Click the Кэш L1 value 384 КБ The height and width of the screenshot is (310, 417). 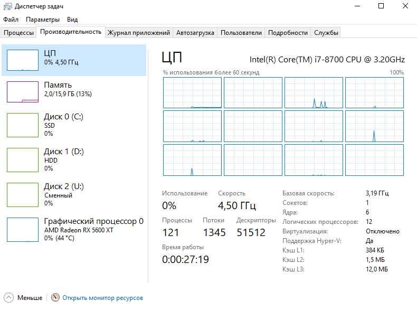pyautogui.click(x=375, y=250)
